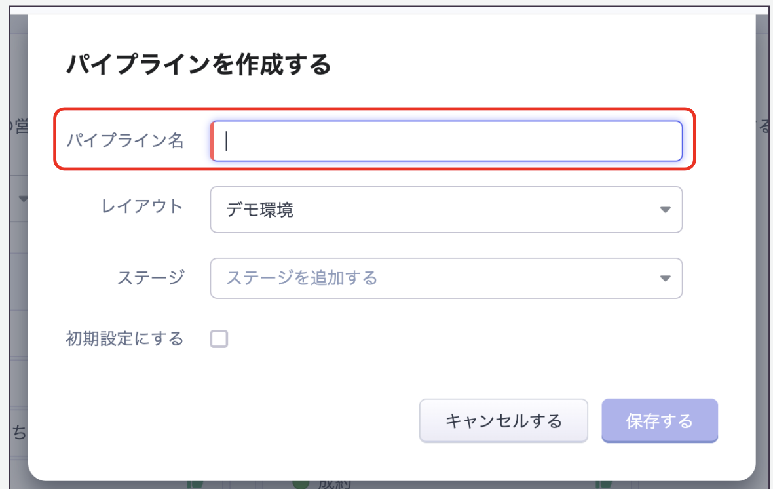Click the arrow on the レイアウト dropdown
Viewport: 773px width, 489px height.
[x=665, y=210]
